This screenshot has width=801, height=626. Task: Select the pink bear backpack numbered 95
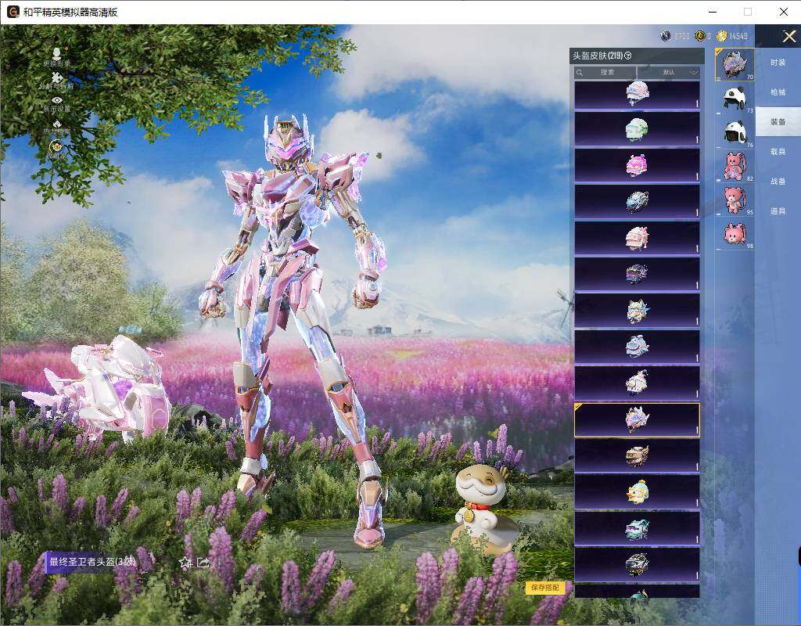click(735, 200)
